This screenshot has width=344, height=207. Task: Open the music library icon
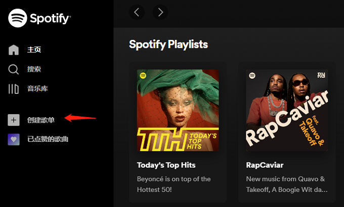(14, 89)
